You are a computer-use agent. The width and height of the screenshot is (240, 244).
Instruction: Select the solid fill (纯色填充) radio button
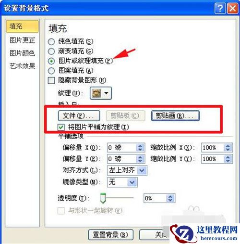coord(51,42)
